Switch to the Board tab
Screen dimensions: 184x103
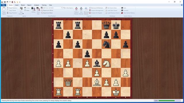point(23,5)
